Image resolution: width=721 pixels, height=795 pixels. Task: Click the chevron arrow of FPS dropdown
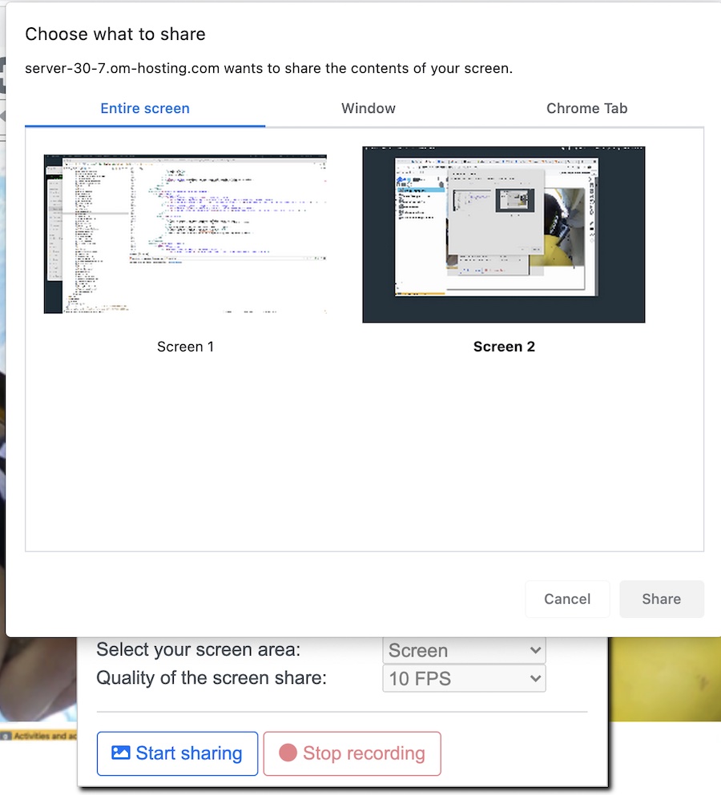536,679
